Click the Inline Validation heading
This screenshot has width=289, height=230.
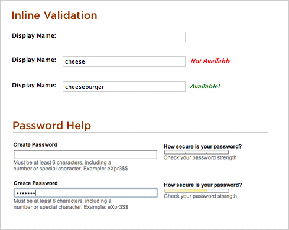(54, 15)
